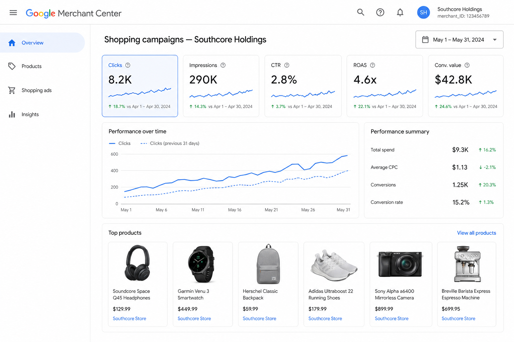
Task: Open the CTR metric help icon
Action: (x=287, y=65)
